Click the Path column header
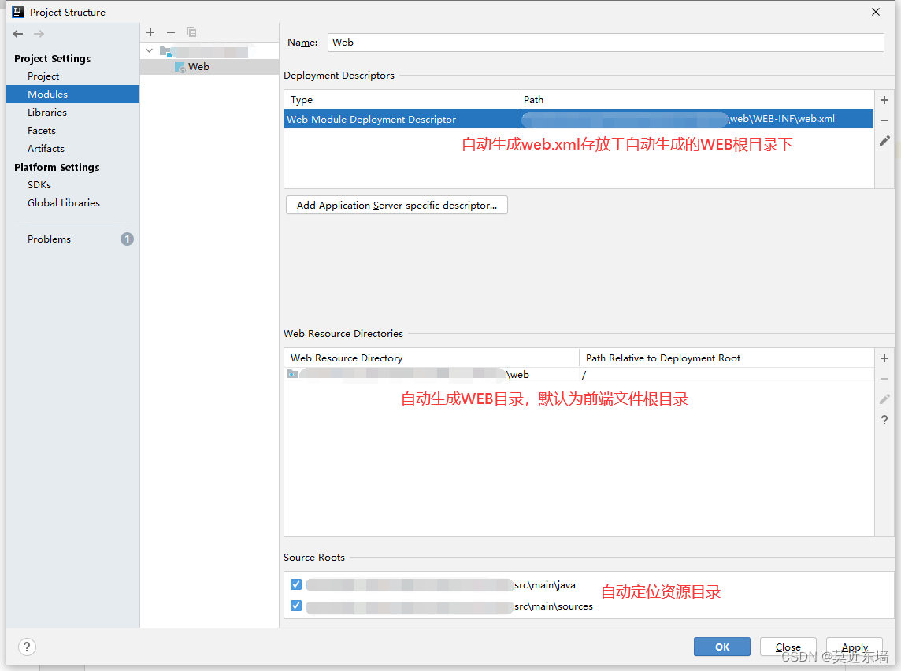 point(695,100)
